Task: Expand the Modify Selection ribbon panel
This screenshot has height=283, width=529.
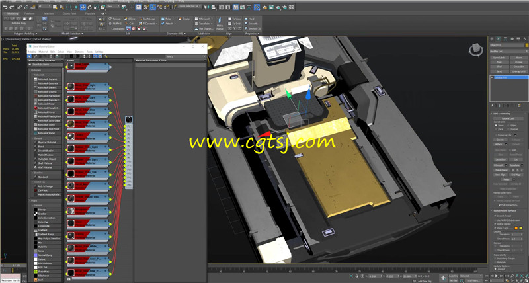Action: (72, 34)
